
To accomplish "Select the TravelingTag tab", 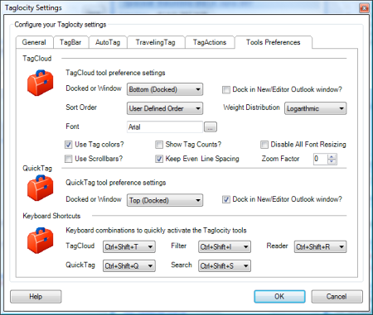I will click(156, 42).
